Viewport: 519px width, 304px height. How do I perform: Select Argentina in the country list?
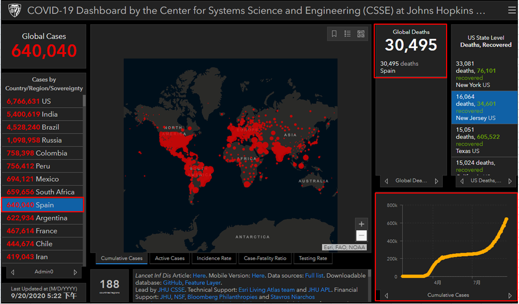click(42, 218)
